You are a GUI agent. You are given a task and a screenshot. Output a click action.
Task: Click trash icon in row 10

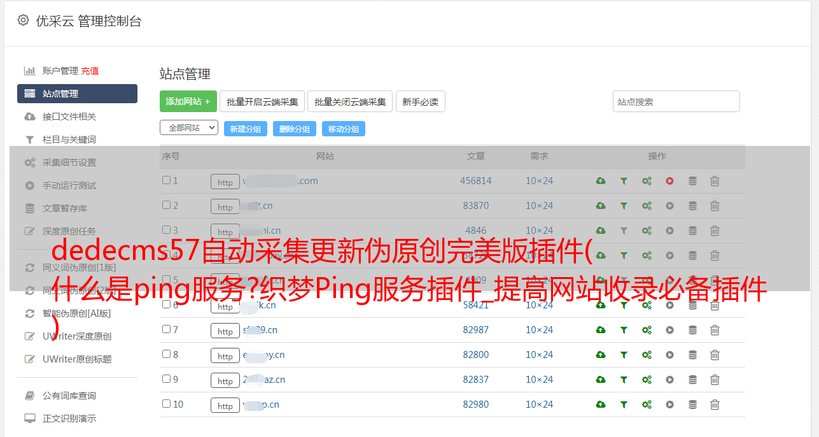[x=715, y=405]
